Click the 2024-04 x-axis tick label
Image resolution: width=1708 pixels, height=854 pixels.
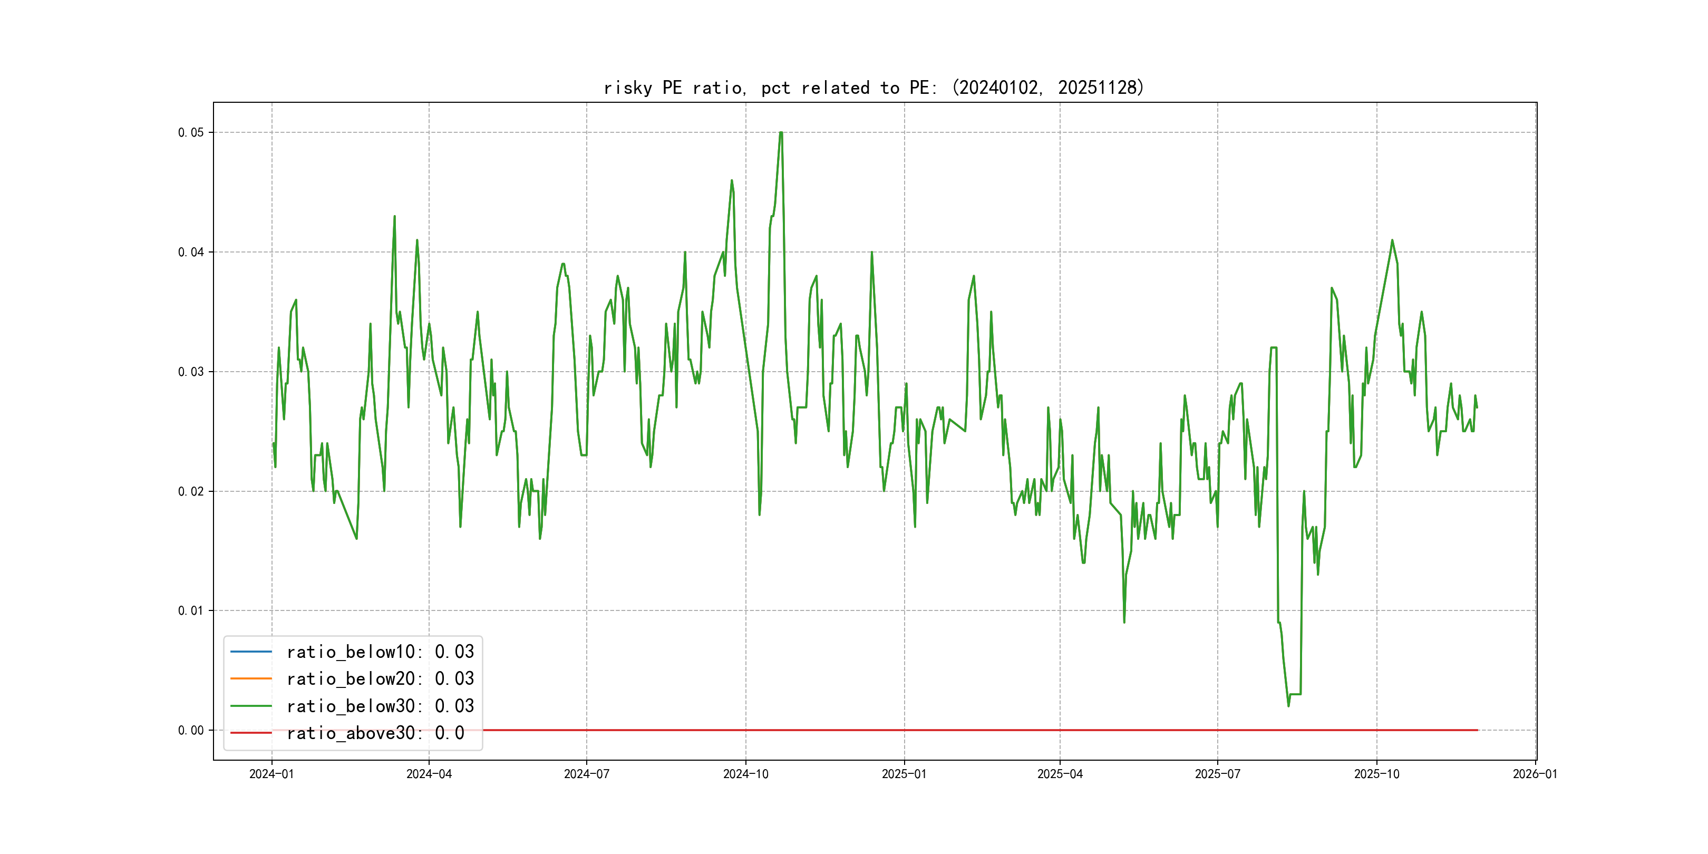tap(429, 774)
